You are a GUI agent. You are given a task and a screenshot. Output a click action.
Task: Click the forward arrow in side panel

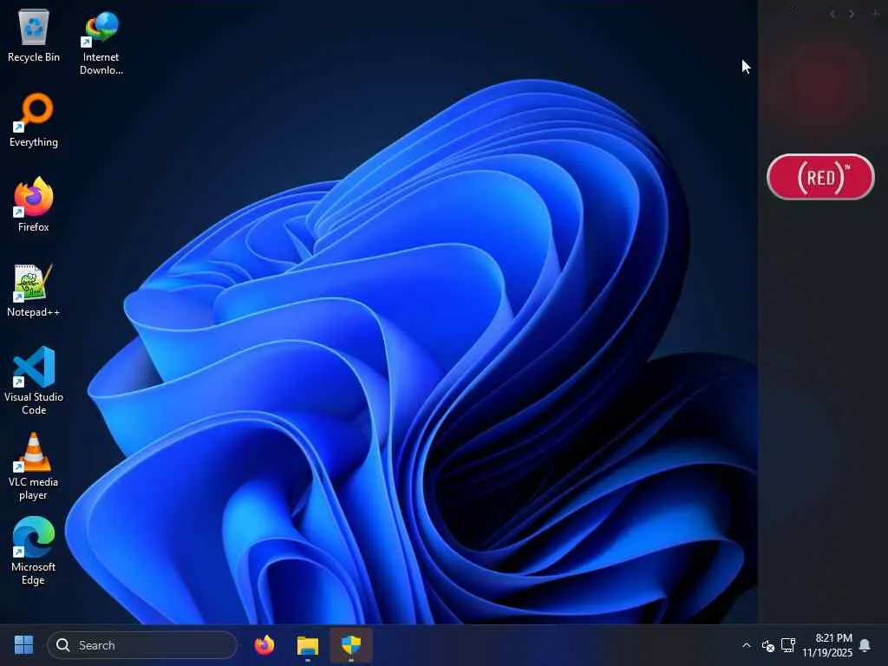coord(852,14)
